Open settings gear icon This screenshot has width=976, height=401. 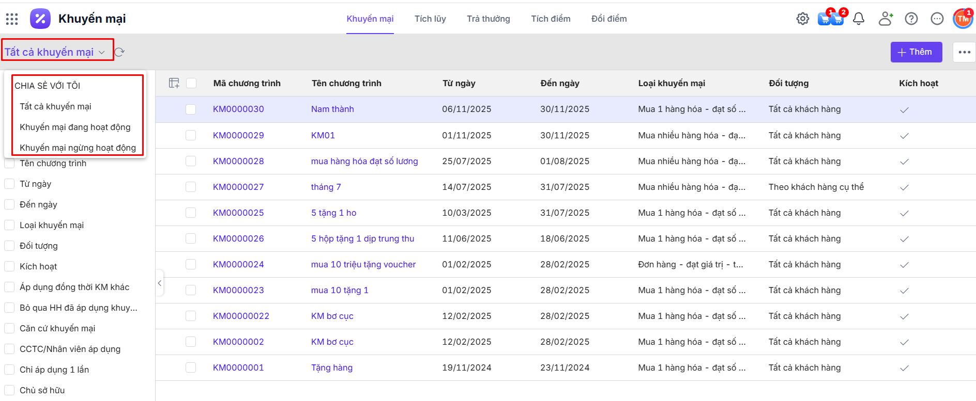802,19
